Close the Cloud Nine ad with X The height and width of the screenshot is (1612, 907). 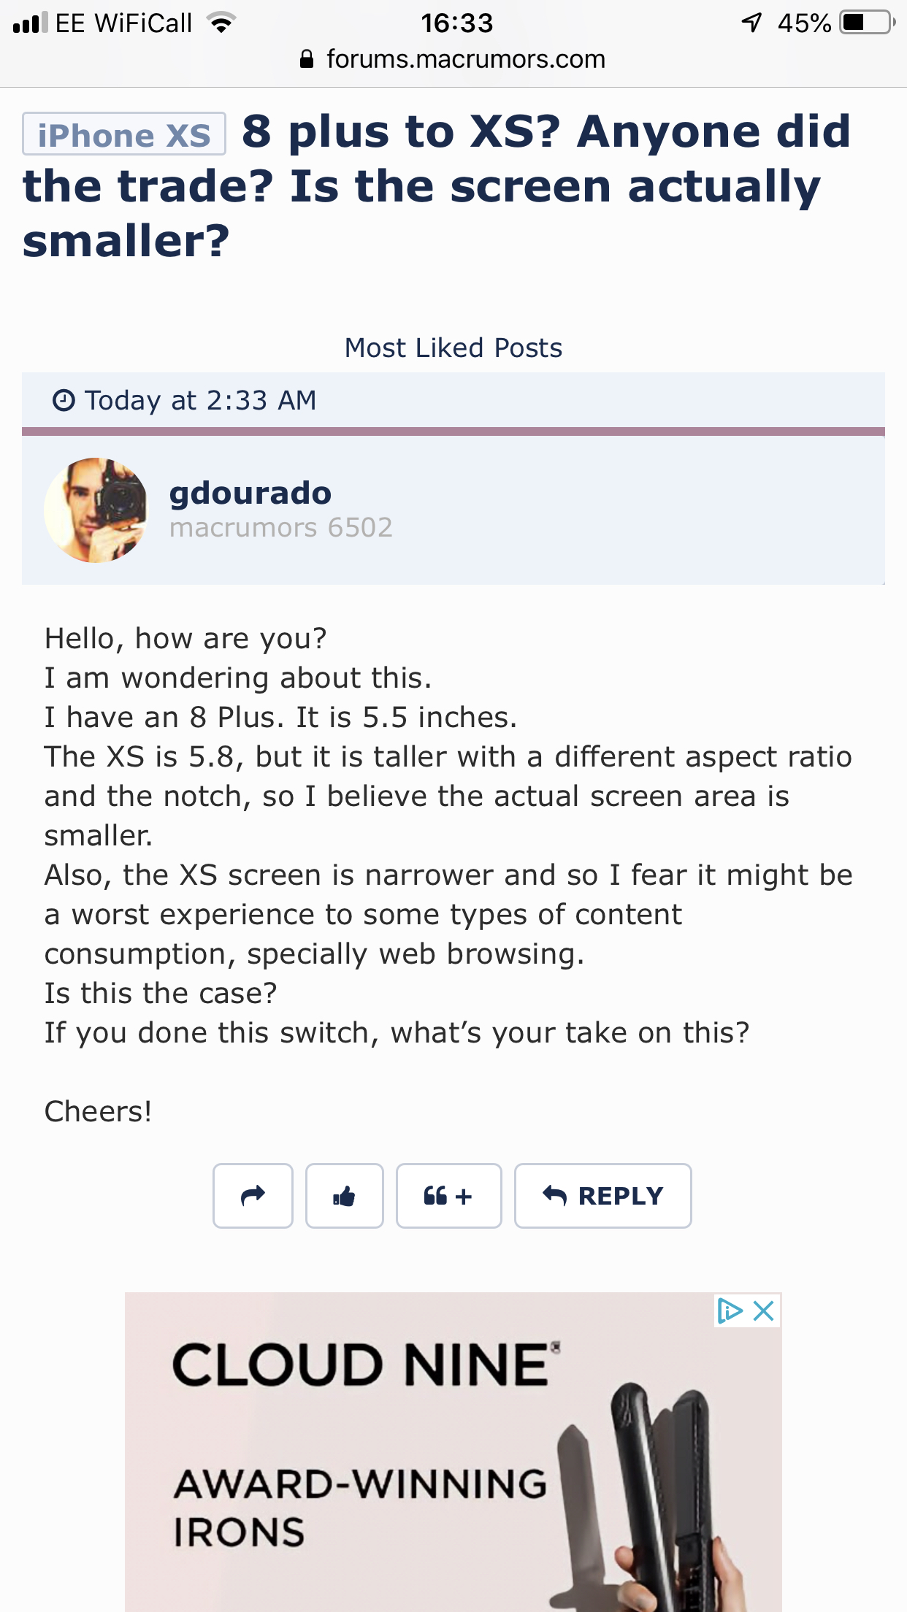pyautogui.click(x=764, y=1311)
